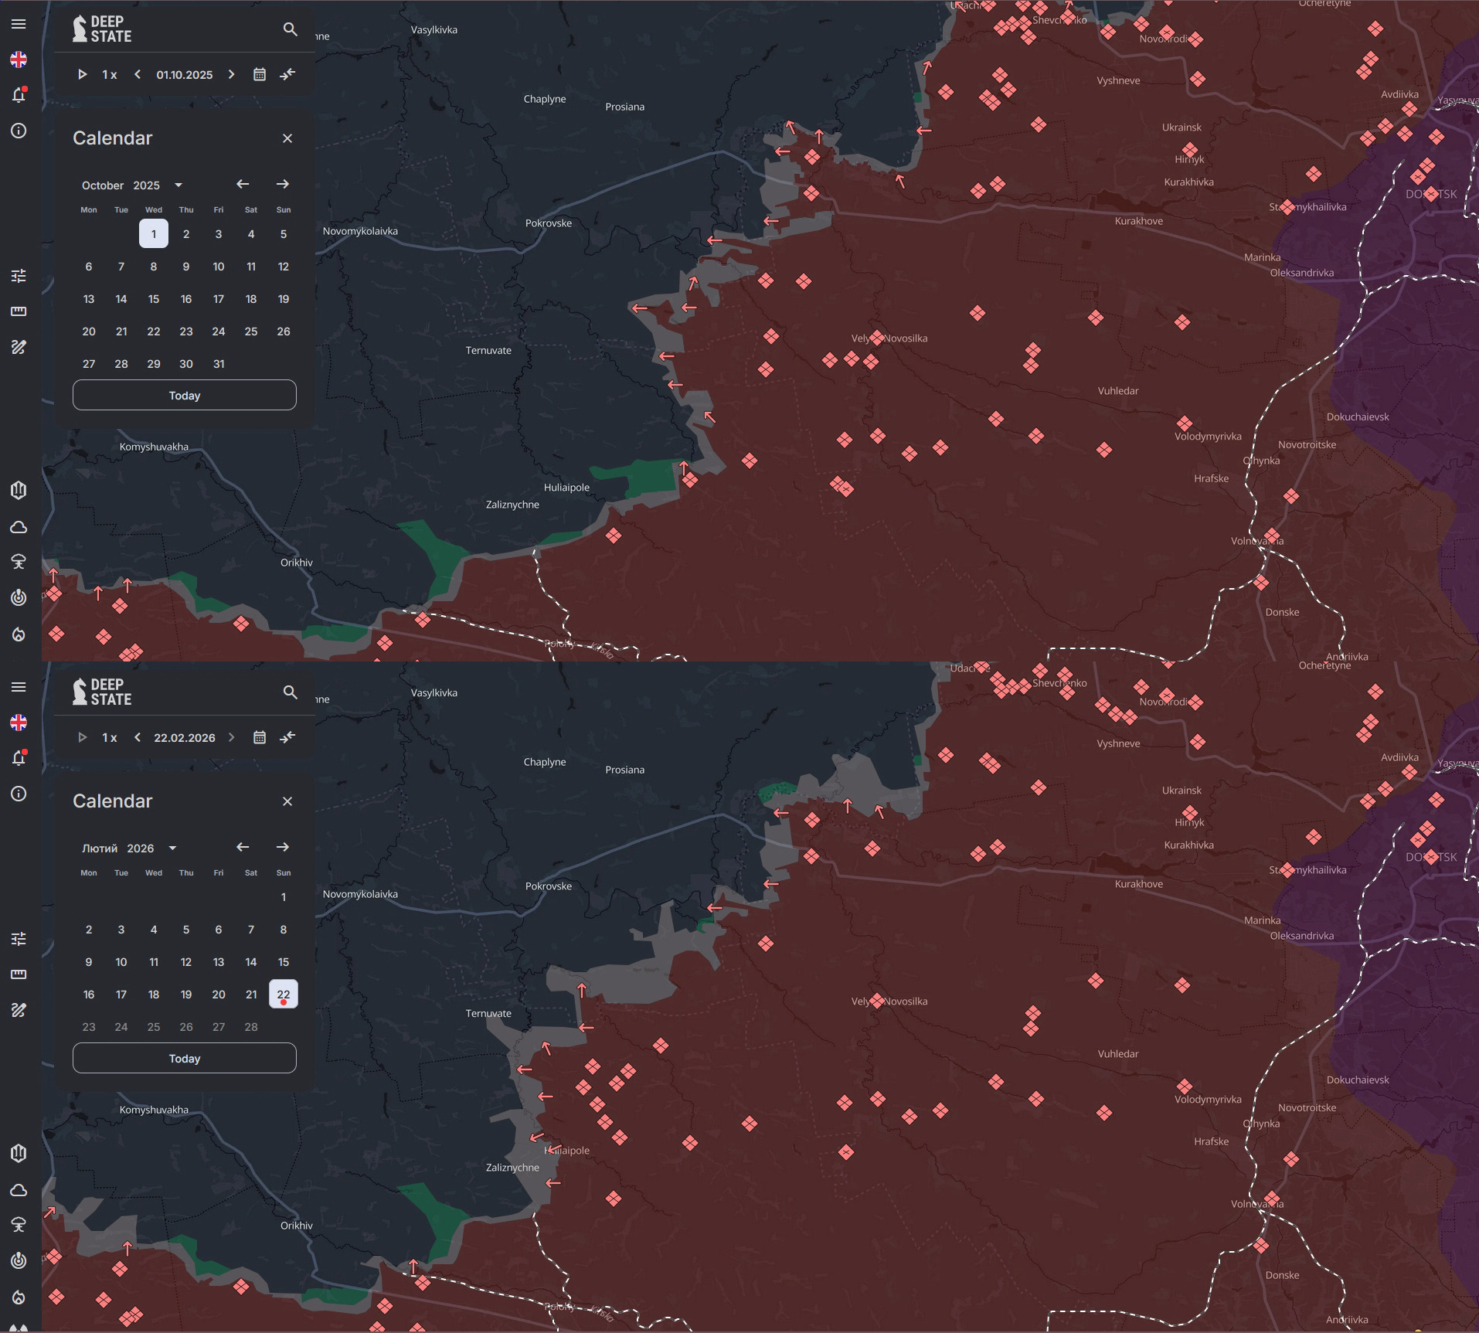Toggle the fire layer icon in 01.10.2025 view
The height and width of the screenshot is (1333, 1479).
(19, 634)
